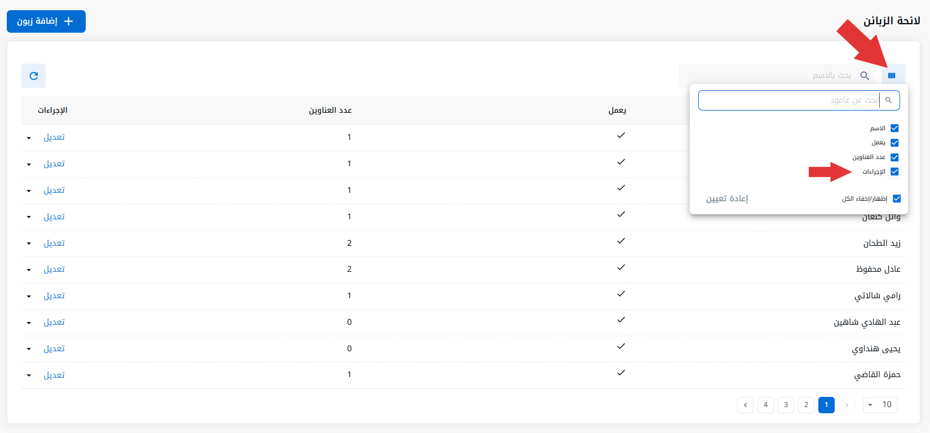The height and width of the screenshot is (433, 930).
Task: Click the column visibility icon
Action: pos(892,76)
